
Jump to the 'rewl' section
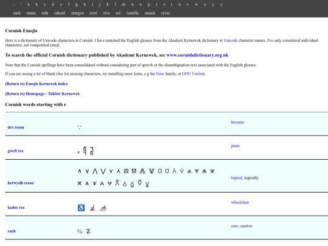(94, 13)
